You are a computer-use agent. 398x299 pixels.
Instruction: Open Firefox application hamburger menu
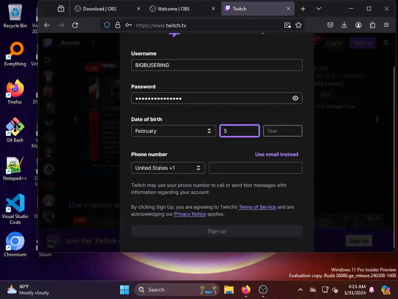(x=386, y=25)
